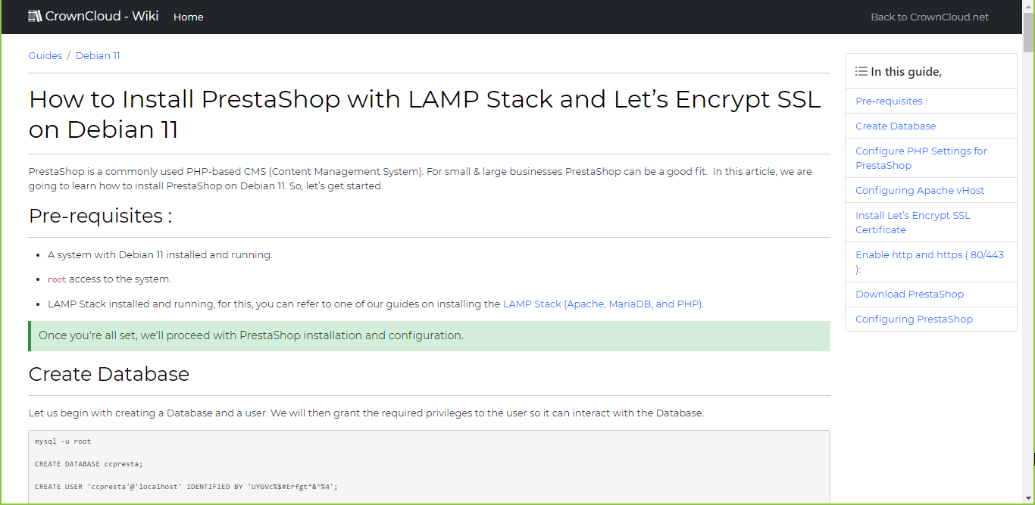Jump to the Create Database section
Viewport: 1035px width, 505px height.
(x=895, y=126)
